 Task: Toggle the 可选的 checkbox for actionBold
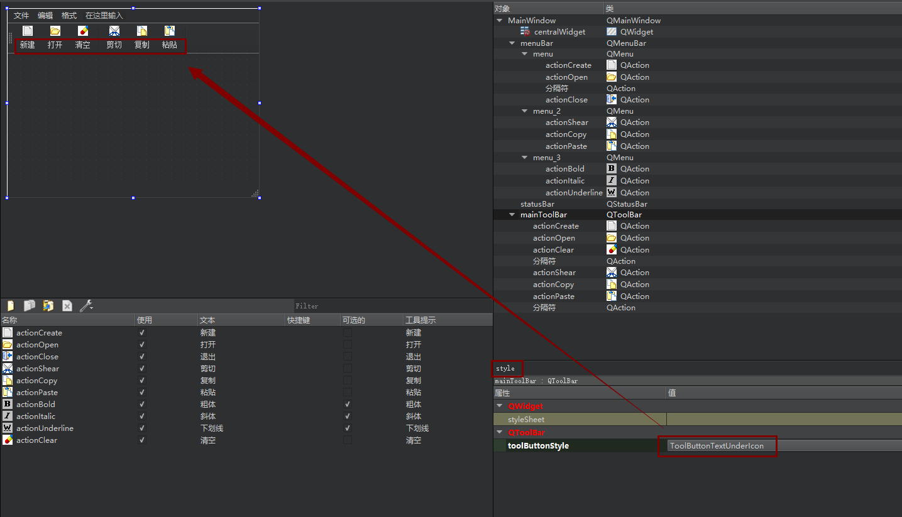pos(348,405)
